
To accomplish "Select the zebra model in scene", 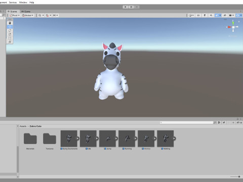I will point(111,72).
